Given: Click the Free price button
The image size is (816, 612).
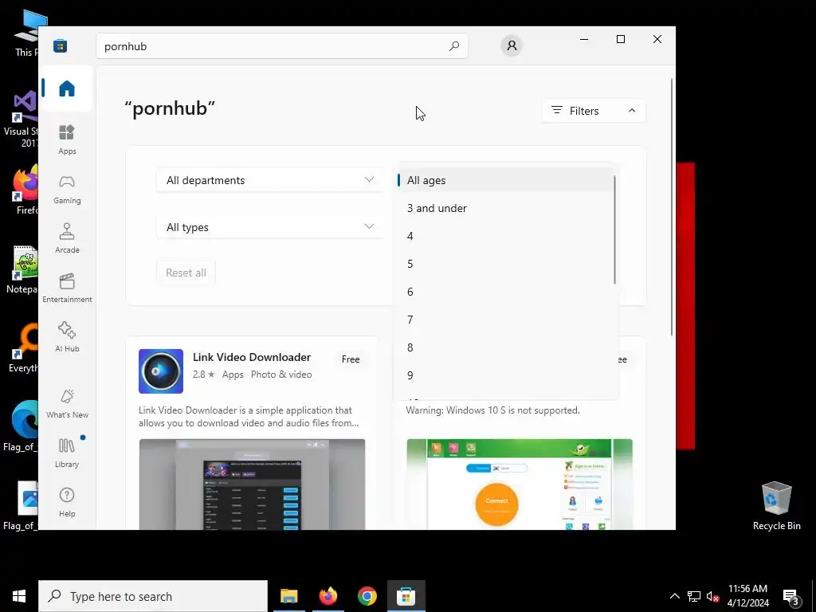Looking at the screenshot, I should 351,359.
